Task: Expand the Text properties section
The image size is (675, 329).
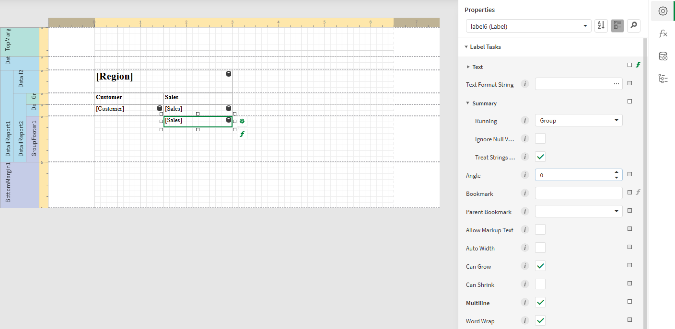Action: (469, 67)
